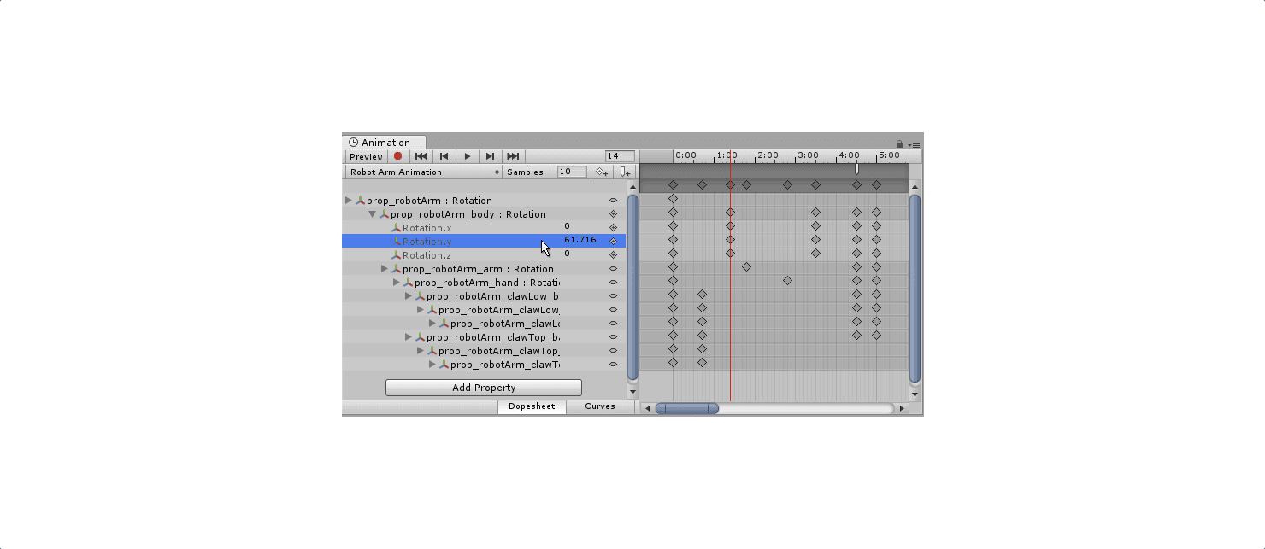Enable animation recording mode
Screen dimensions: 1265x549
(x=396, y=156)
